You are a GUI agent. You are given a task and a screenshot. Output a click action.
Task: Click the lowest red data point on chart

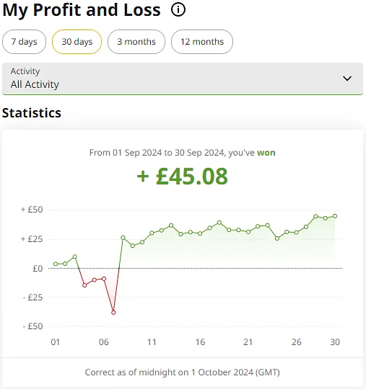point(113,313)
